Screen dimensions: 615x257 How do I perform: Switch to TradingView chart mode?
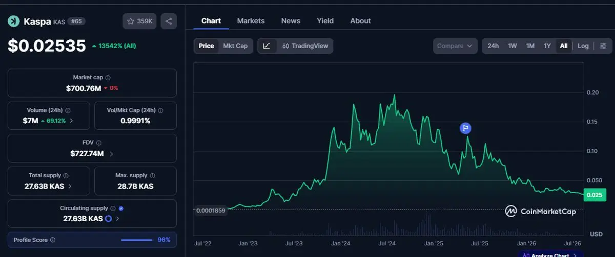[305, 46]
